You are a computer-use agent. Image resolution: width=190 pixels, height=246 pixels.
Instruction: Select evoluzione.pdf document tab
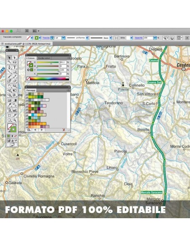28,44
